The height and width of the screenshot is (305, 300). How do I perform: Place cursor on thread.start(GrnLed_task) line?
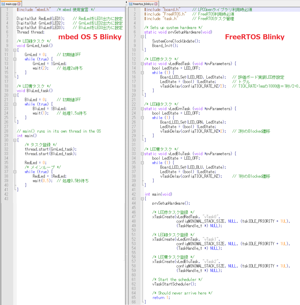pos(51,149)
